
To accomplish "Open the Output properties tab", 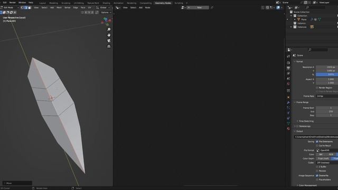I will coord(288,68).
